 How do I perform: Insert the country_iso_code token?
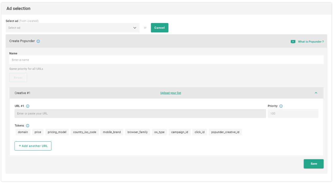pos(85,132)
